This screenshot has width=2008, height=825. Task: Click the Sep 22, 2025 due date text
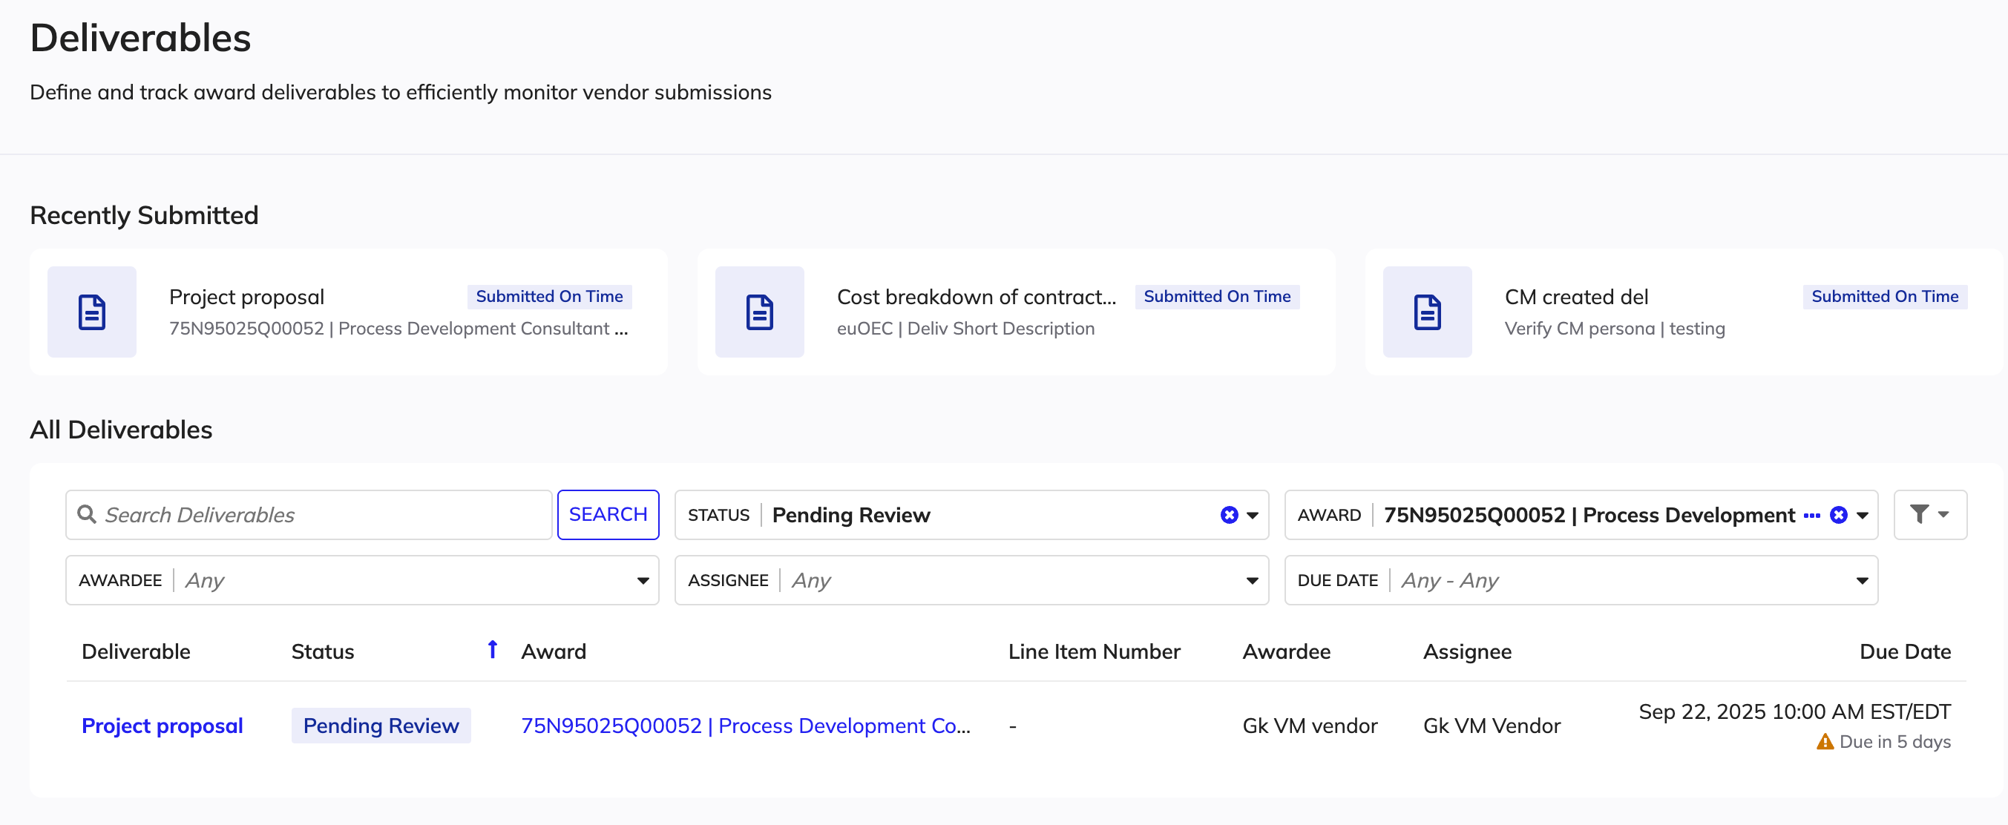1794,711
